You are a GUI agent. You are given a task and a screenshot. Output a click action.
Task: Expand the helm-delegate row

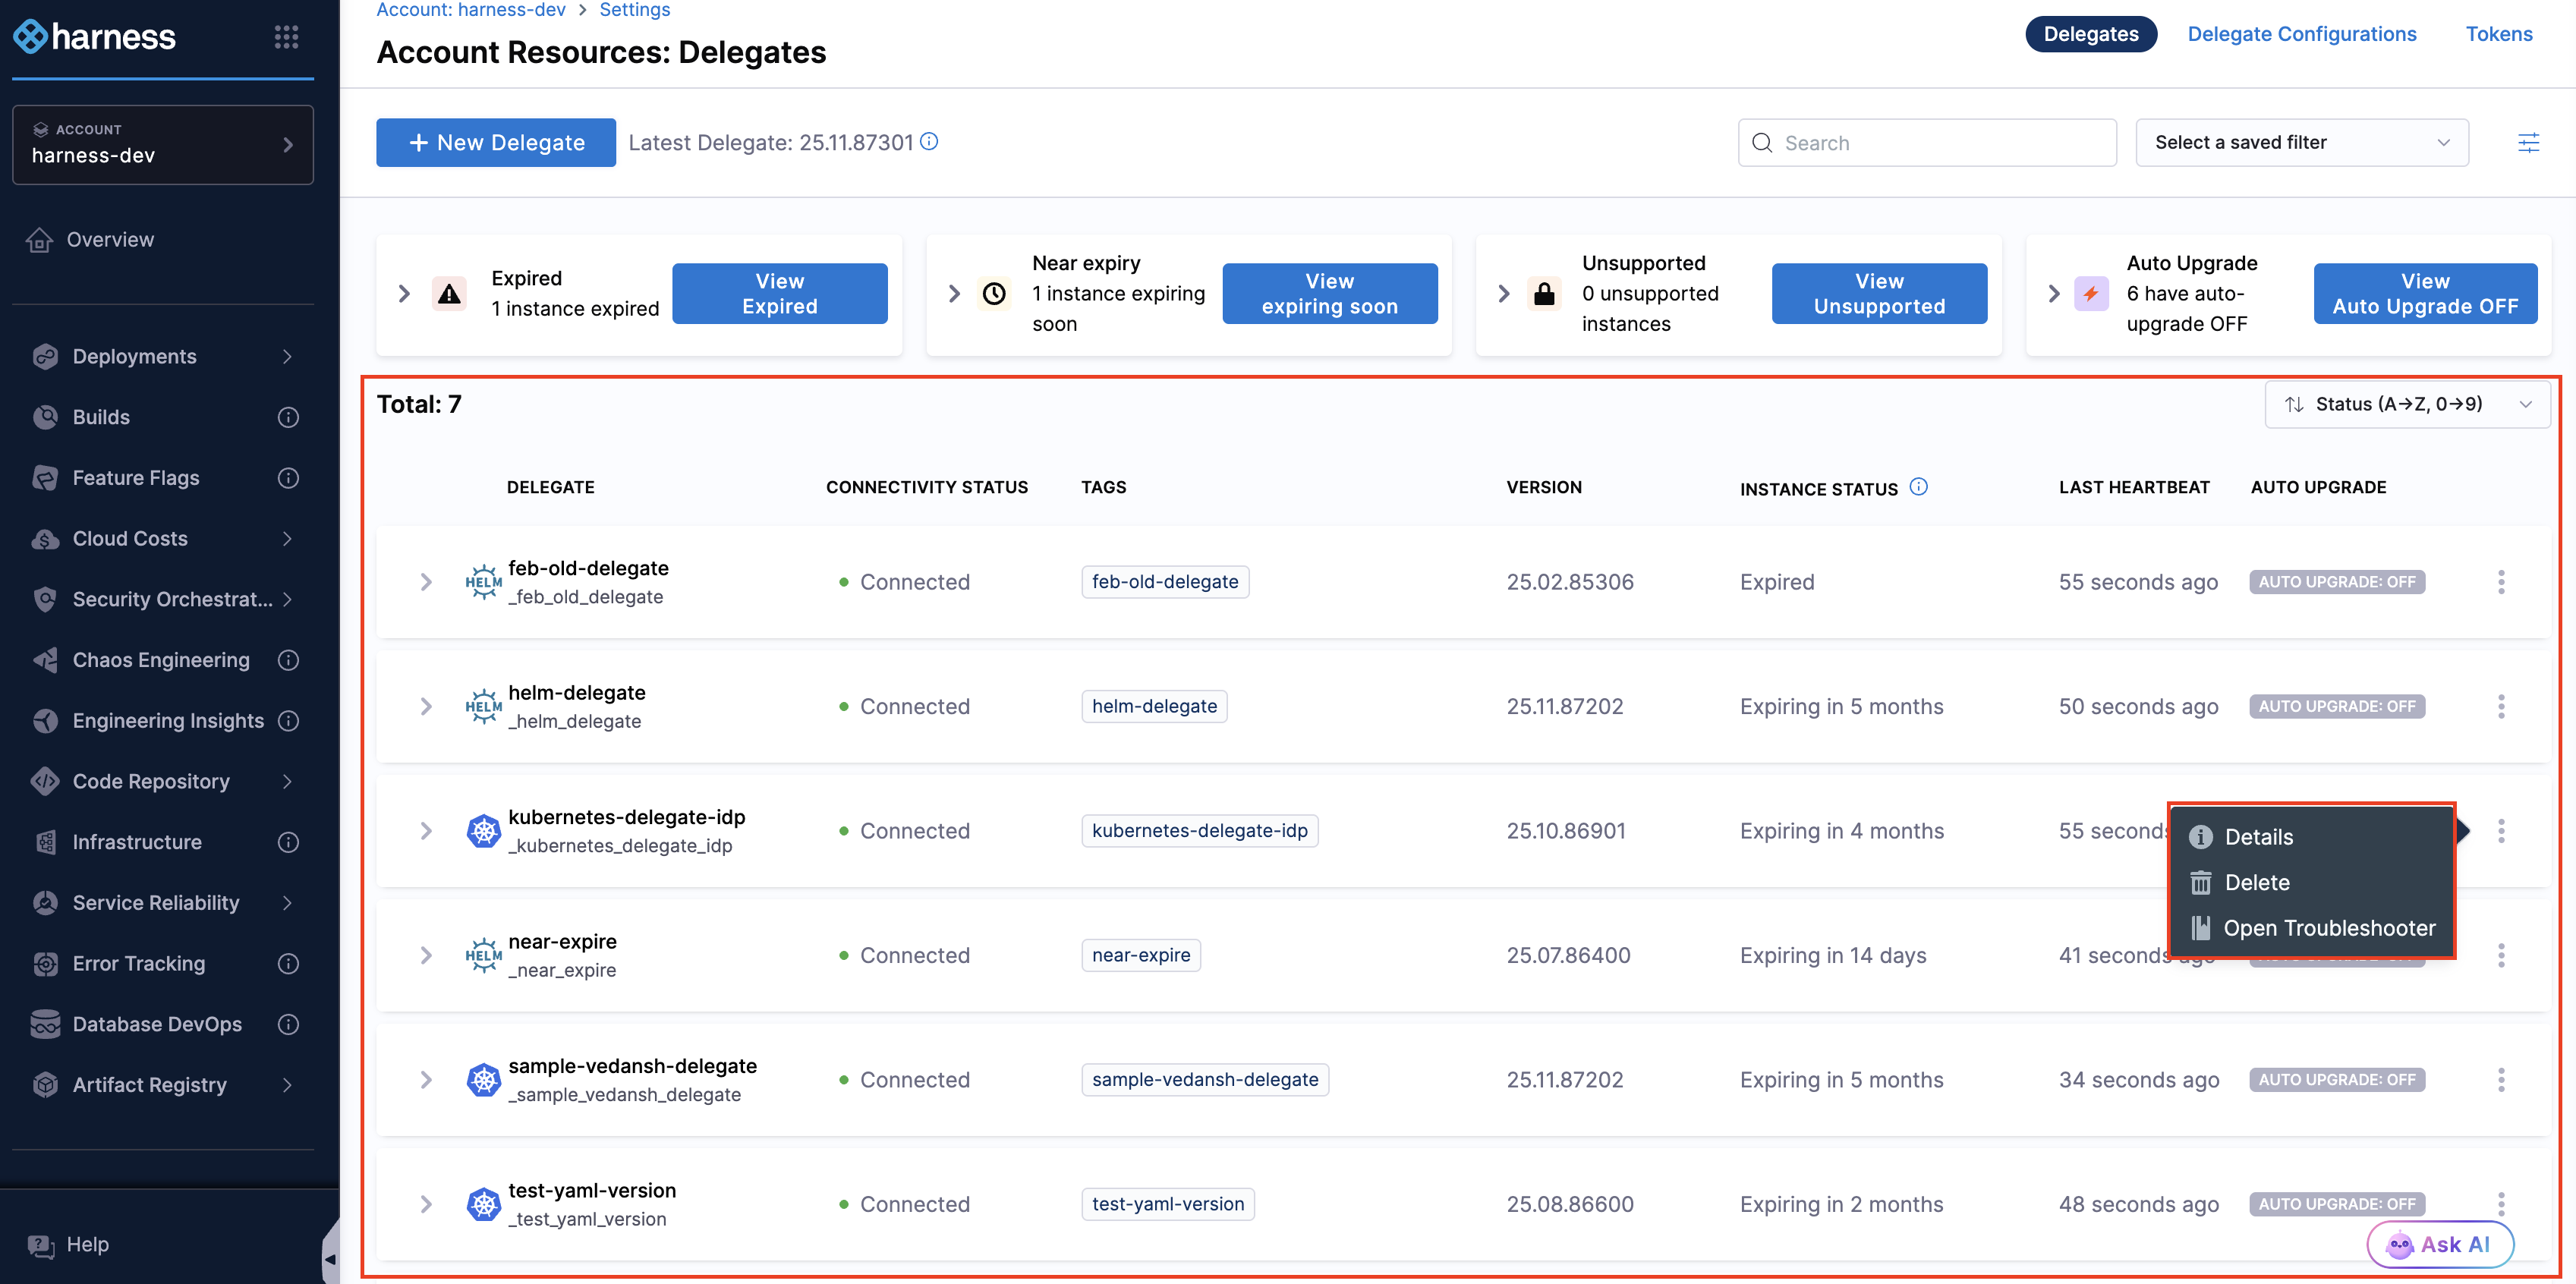click(x=426, y=706)
